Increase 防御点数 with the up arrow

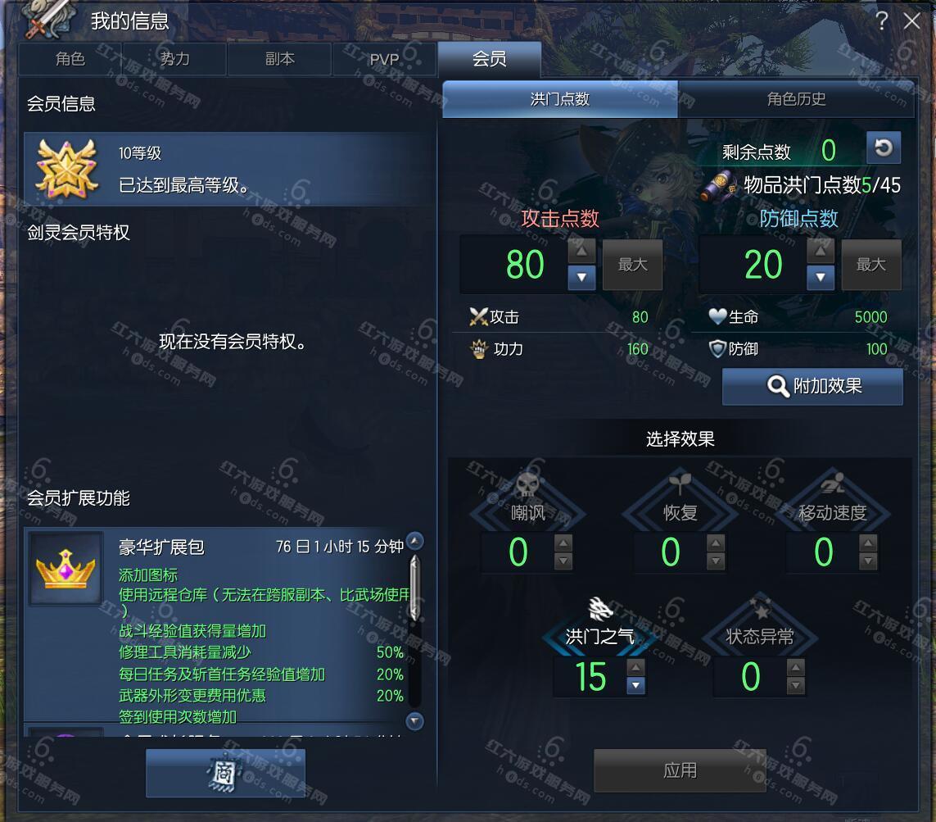coord(821,251)
